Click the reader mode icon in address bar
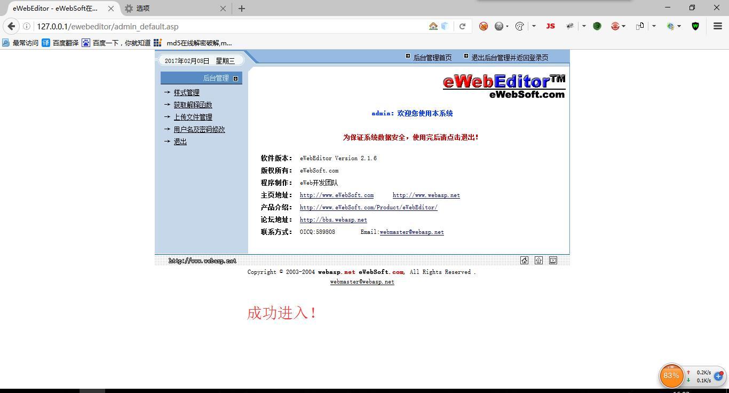The width and height of the screenshot is (729, 393). point(433,26)
